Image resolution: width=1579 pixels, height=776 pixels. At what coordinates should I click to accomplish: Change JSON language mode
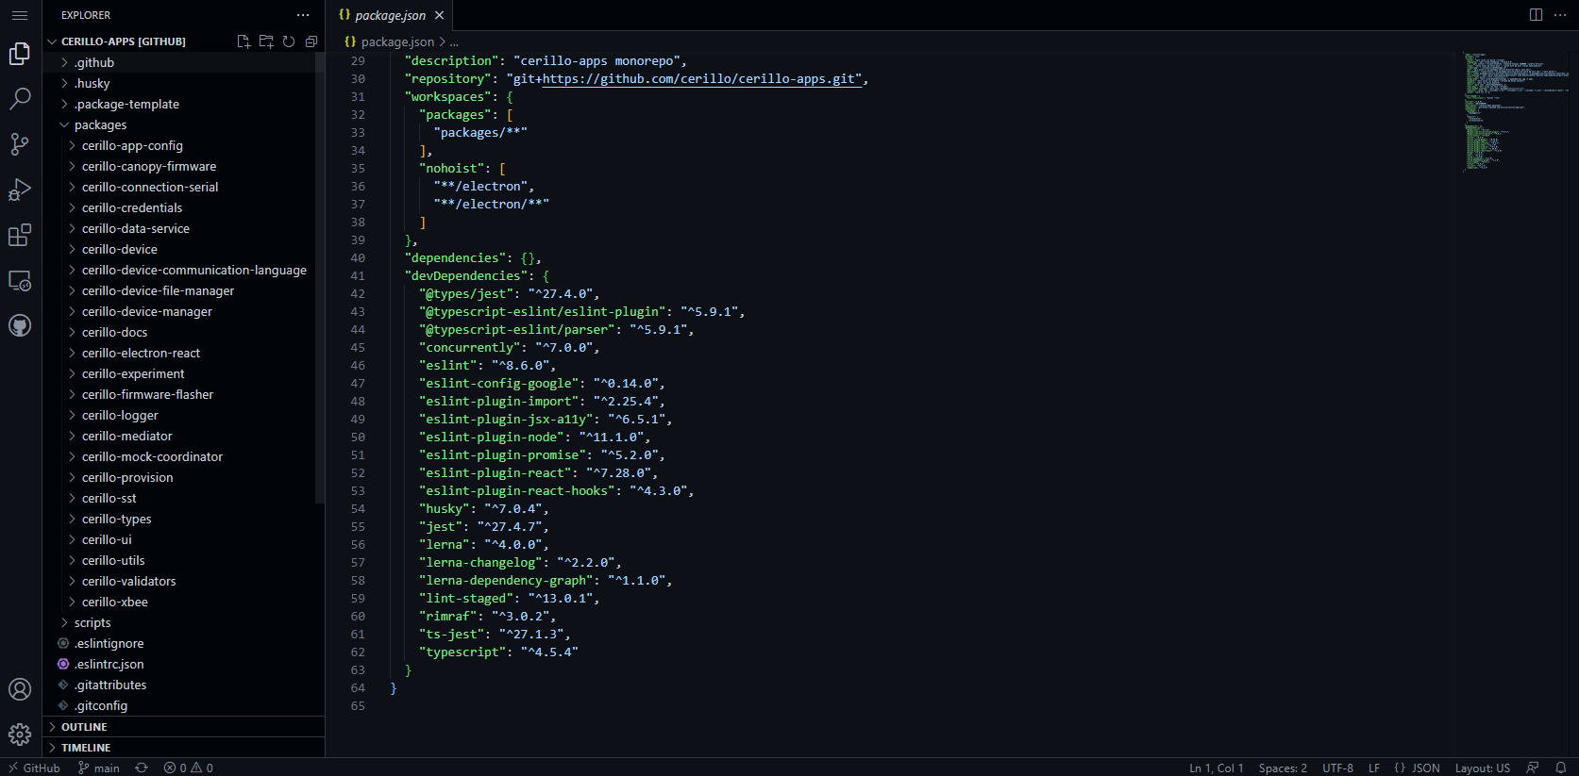point(1417,768)
